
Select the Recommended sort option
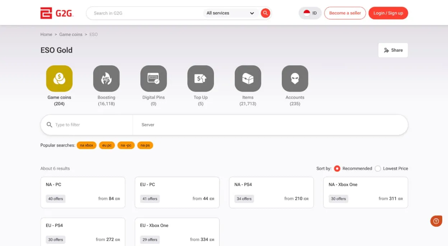click(337, 168)
